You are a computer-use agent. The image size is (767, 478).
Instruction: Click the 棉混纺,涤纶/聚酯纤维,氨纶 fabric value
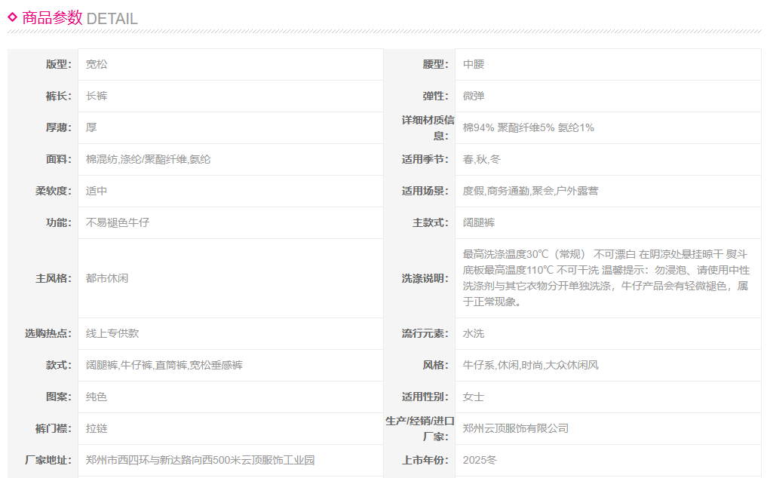tap(148, 160)
